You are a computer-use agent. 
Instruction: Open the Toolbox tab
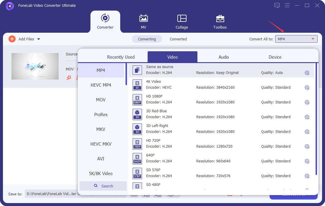pos(220,22)
